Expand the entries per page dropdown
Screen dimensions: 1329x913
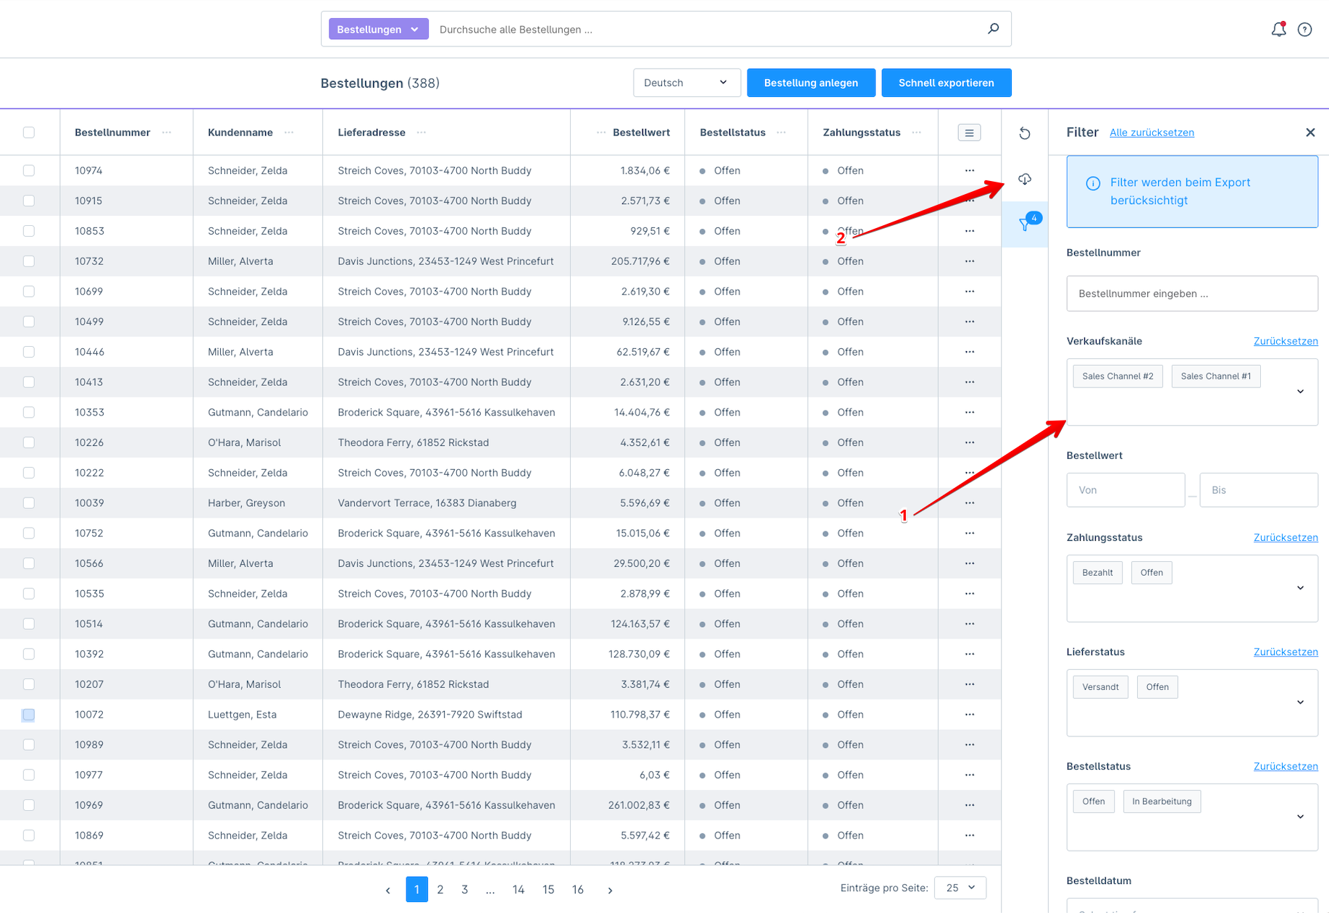pos(960,888)
